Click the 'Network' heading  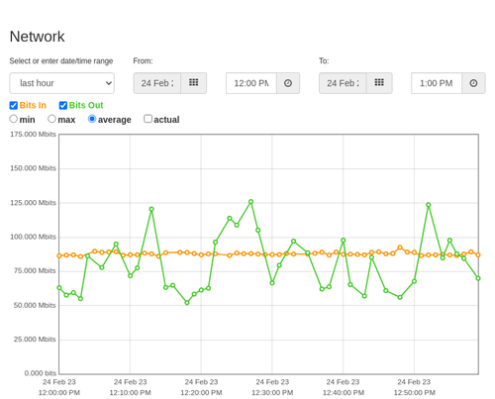[x=38, y=37]
